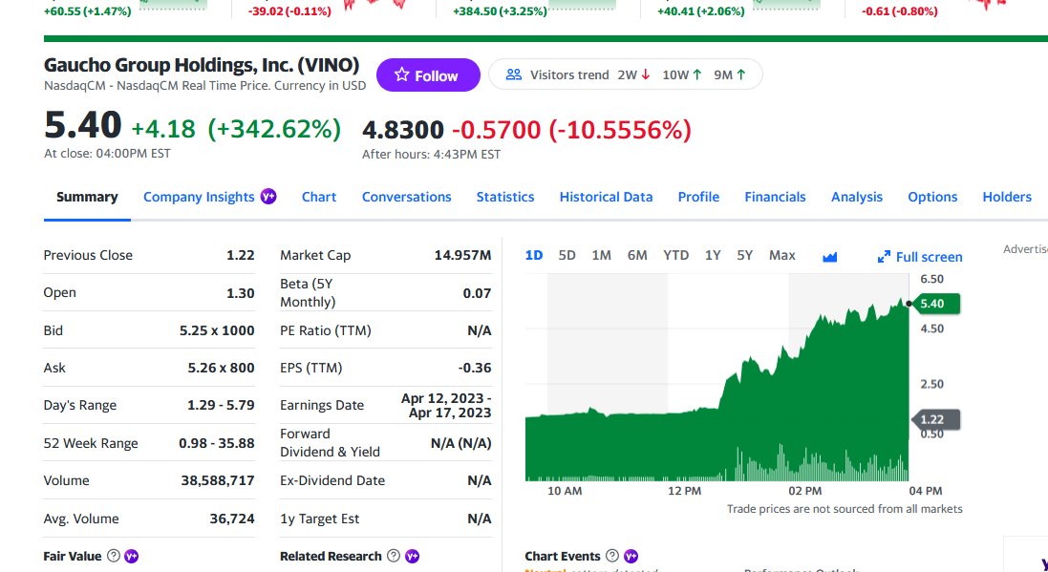Click the Gaucho Group Holdings, Inc. (VINO) title
1048x572 pixels.
click(x=202, y=65)
